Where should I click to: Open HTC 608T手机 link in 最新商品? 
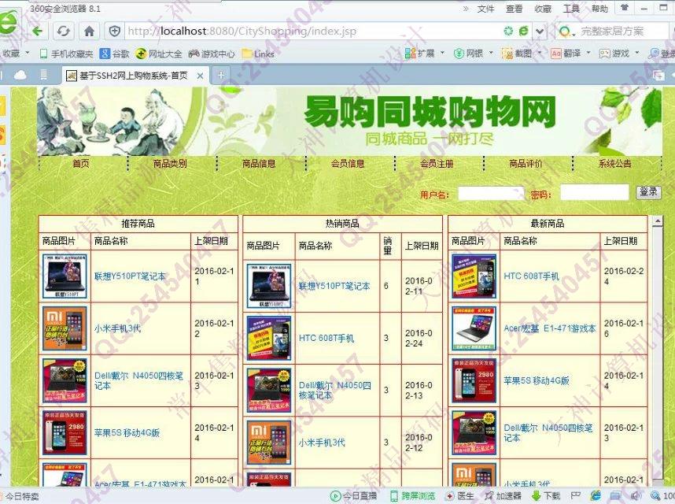pyautogui.click(x=531, y=276)
